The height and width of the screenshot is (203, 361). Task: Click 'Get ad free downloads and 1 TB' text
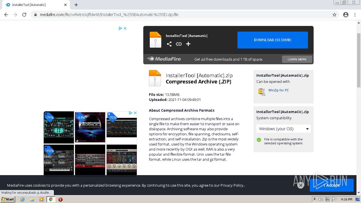pyautogui.click(x=228, y=59)
